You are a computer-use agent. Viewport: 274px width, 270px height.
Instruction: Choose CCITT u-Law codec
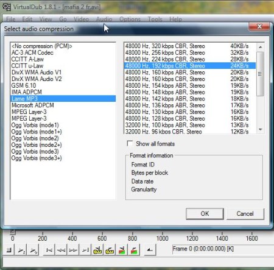pyautogui.click(x=63, y=66)
